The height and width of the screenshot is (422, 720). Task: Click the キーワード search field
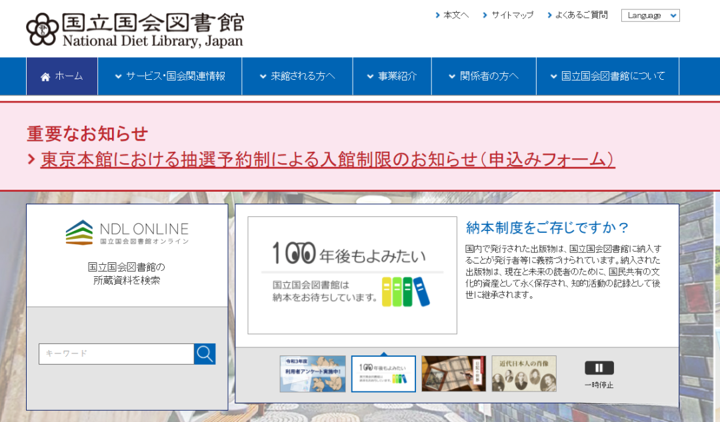(116, 354)
